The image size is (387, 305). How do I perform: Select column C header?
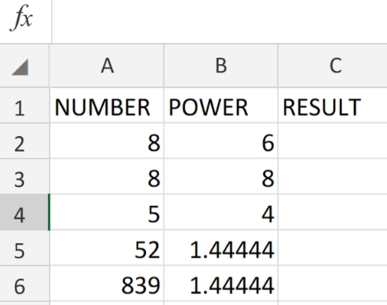[x=333, y=66]
